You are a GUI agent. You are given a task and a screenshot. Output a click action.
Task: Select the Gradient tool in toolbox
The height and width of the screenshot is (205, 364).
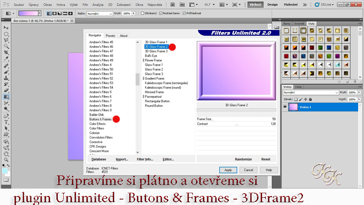[x=6, y=97]
